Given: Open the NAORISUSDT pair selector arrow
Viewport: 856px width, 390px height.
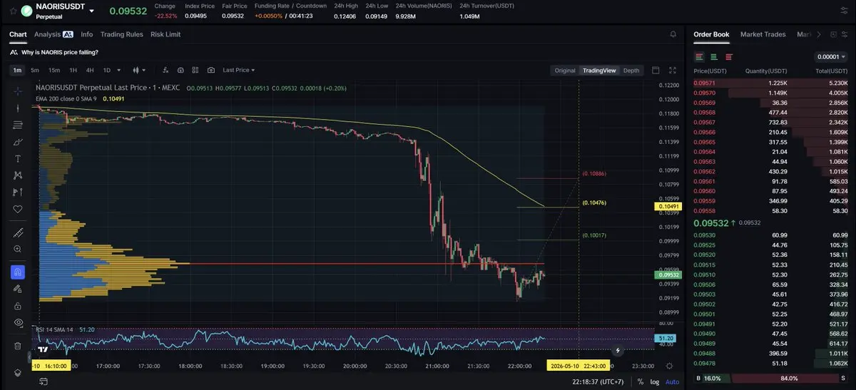Looking at the screenshot, I should point(91,11).
